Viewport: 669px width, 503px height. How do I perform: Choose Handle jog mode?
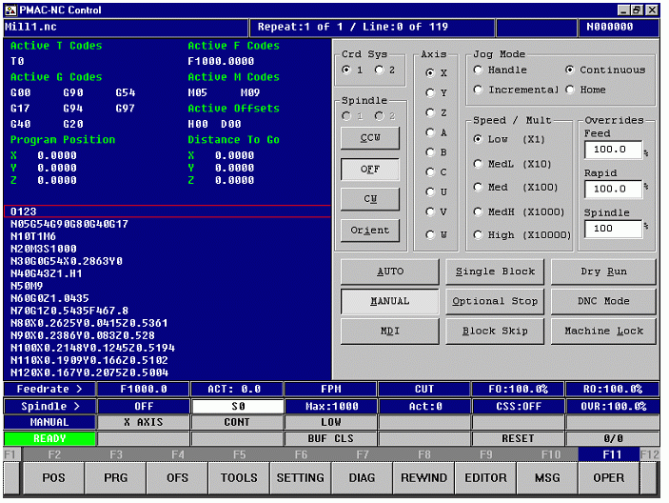click(478, 70)
